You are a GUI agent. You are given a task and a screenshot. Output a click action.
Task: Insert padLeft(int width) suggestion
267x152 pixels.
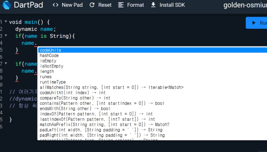[153, 130]
